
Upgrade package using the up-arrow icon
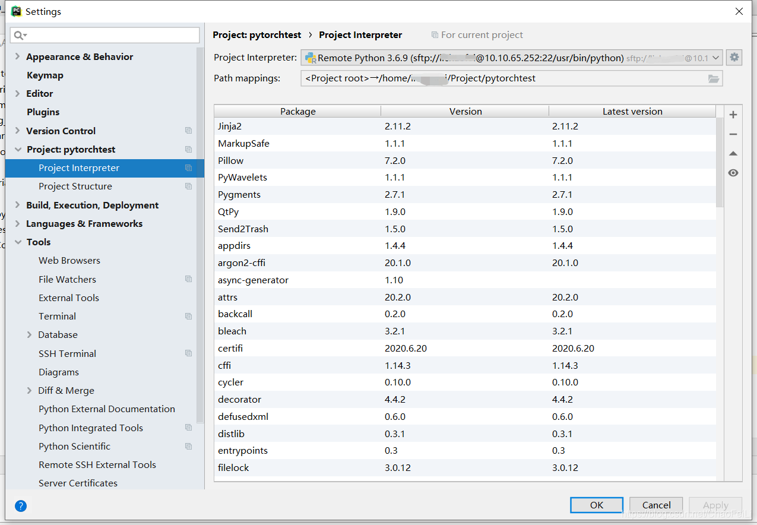[x=733, y=153]
